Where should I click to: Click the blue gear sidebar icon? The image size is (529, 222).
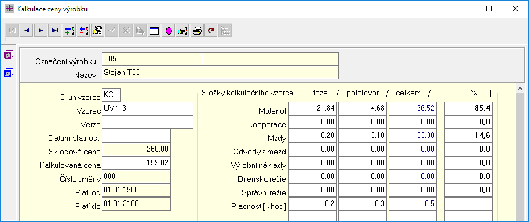coord(8,73)
